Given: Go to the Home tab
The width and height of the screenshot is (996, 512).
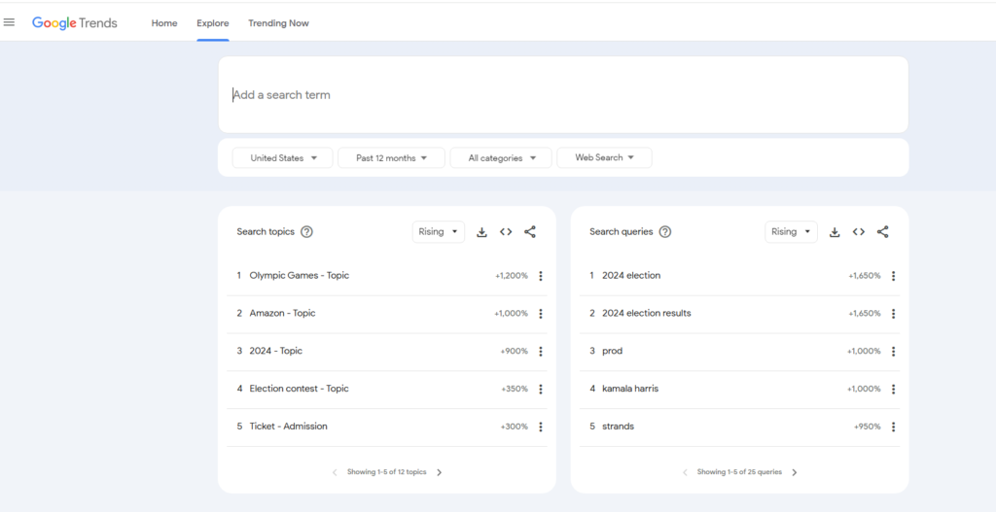Looking at the screenshot, I should 164,23.
